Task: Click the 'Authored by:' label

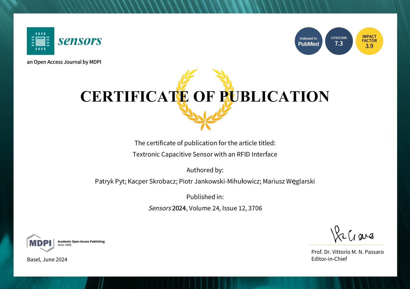Action: coord(205,170)
